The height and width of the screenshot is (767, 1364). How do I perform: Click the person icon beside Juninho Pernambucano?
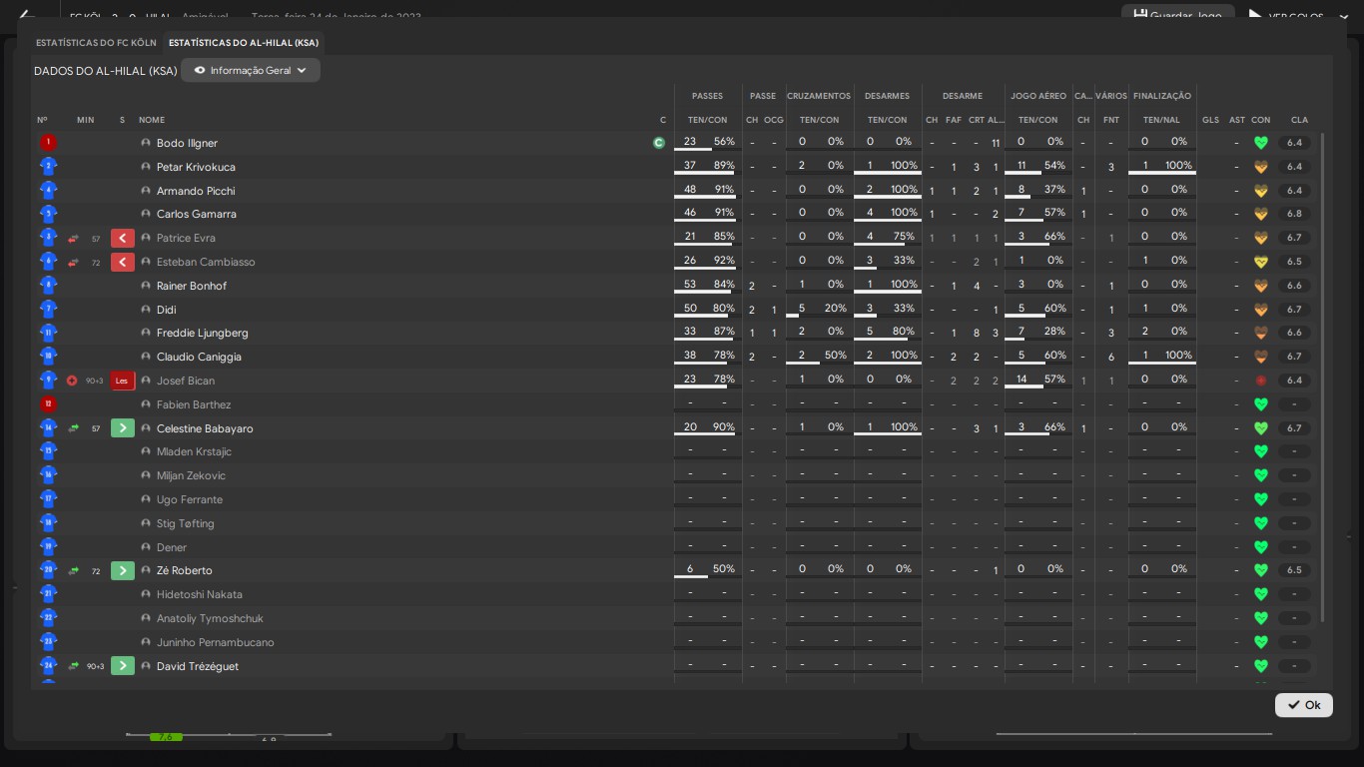[x=146, y=642]
